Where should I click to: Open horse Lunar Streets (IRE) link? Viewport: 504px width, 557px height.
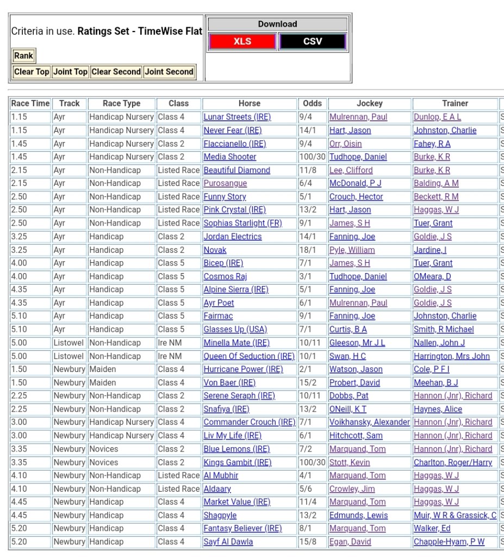tap(237, 117)
